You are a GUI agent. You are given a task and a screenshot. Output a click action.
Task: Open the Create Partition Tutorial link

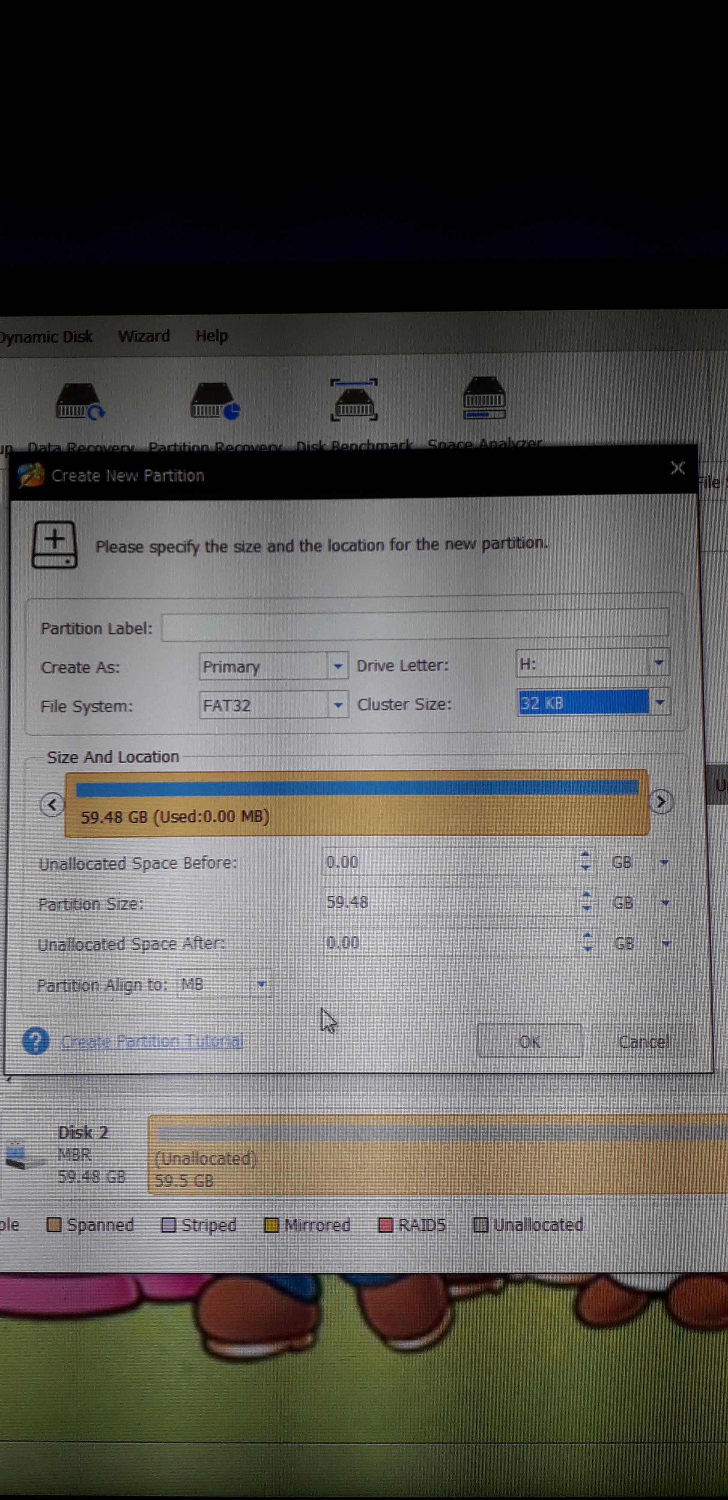[x=152, y=1041]
